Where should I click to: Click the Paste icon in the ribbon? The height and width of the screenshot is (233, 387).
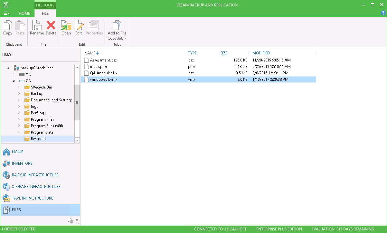pos(20,25)
